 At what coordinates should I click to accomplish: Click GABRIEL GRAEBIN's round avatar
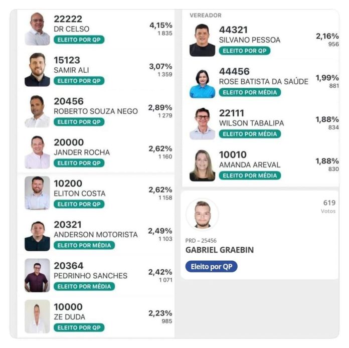202,215
